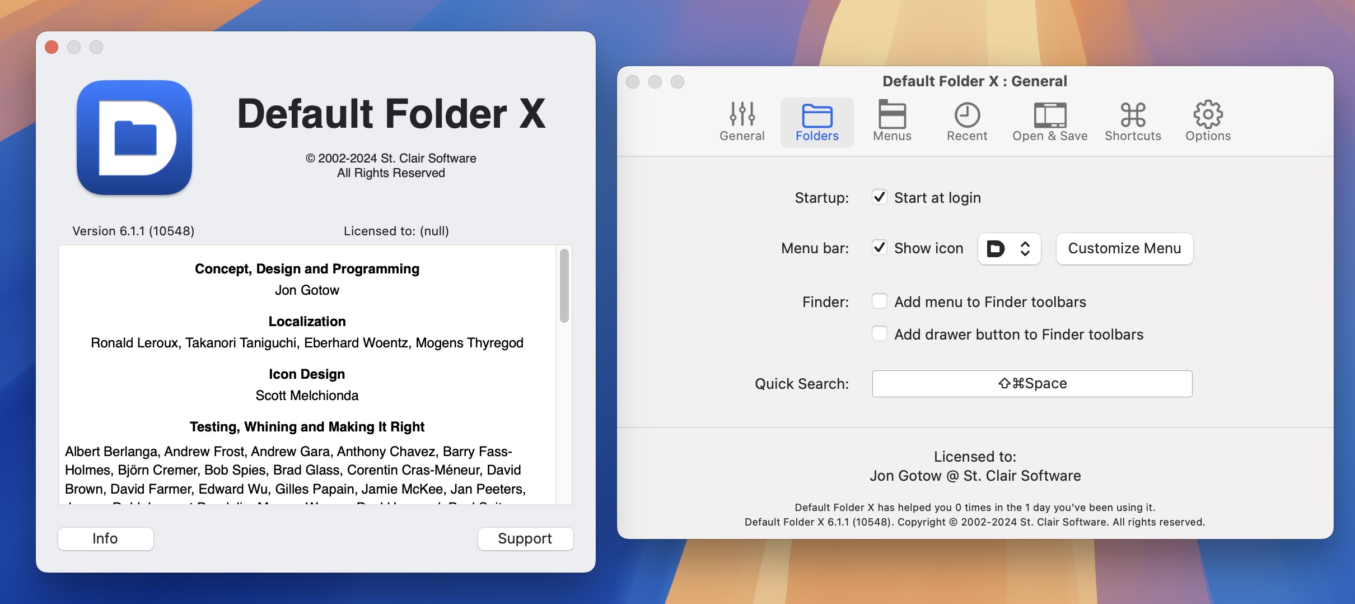Viewport: 1355px width, 604px height.
Task: Click the Info button in About window
Action: [x=105, y=538]
